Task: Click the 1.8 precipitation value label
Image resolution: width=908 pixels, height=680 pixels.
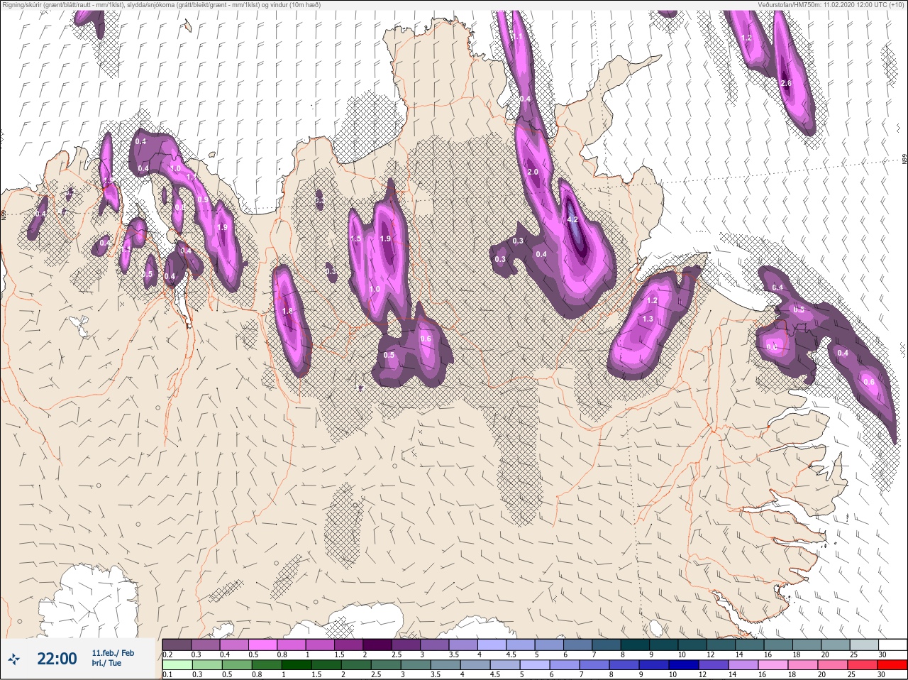Action: tap(287, 312)
